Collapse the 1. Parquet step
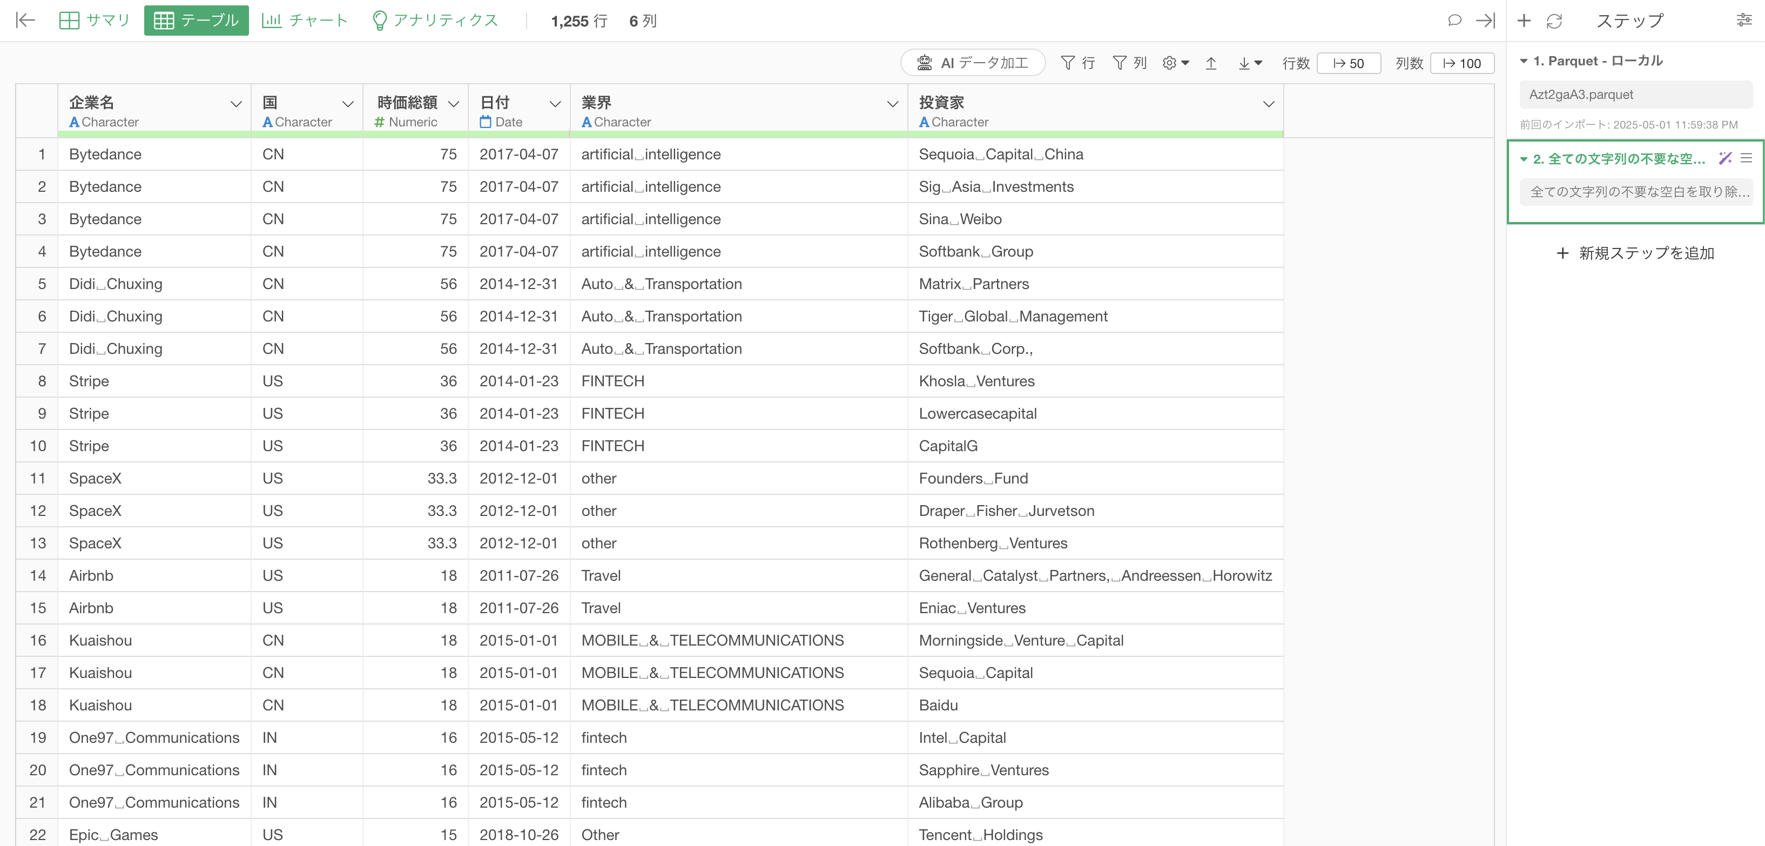 click(1524, 61)
